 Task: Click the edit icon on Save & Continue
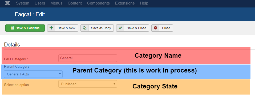click(13, 28)
